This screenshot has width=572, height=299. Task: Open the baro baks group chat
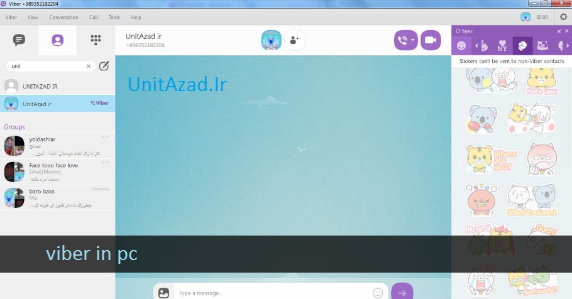58,198
